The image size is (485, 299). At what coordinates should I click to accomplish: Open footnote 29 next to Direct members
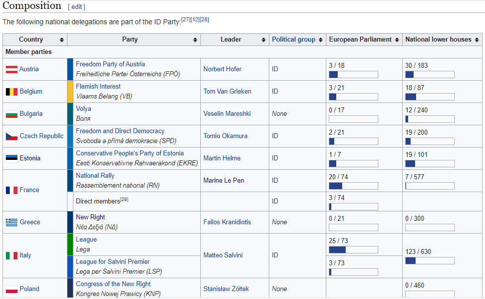pyautogui.click(x=124, y=199)
